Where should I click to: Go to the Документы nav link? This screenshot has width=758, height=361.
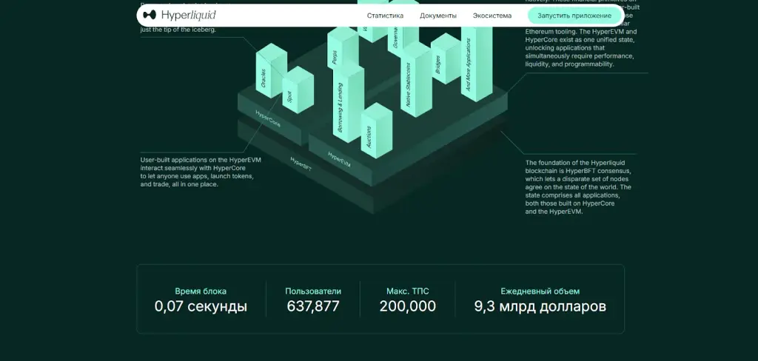coord(438,16)
